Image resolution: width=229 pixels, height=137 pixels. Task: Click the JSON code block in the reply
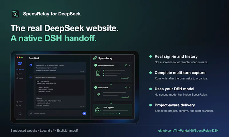60,88
